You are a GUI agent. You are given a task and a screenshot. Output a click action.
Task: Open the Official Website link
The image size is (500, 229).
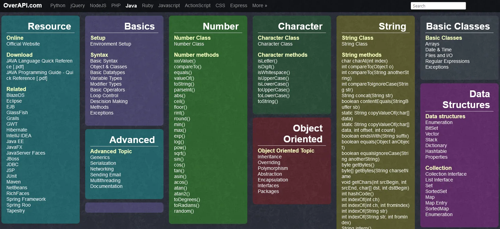(x=23, y=44)
